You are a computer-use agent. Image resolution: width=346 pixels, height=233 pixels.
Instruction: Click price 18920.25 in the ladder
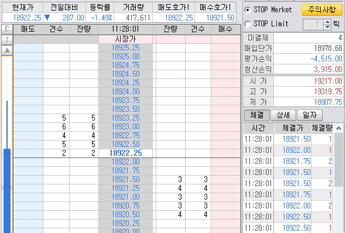(125, 223)
